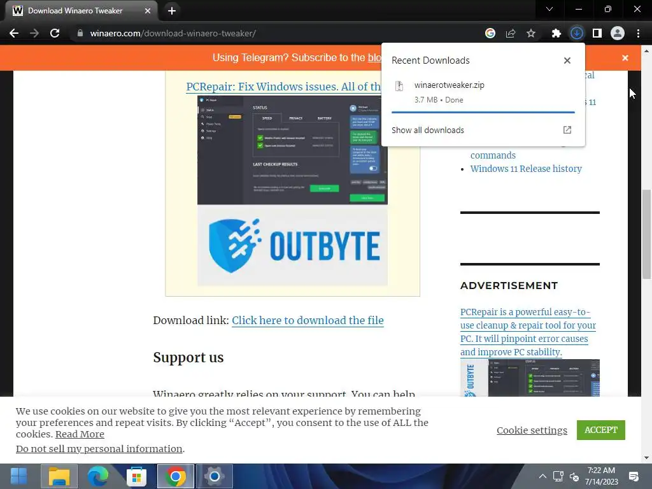Close the Download Winaero Tweaker tab
Viewport: 652px width, 489px height.
coord(148,11)
